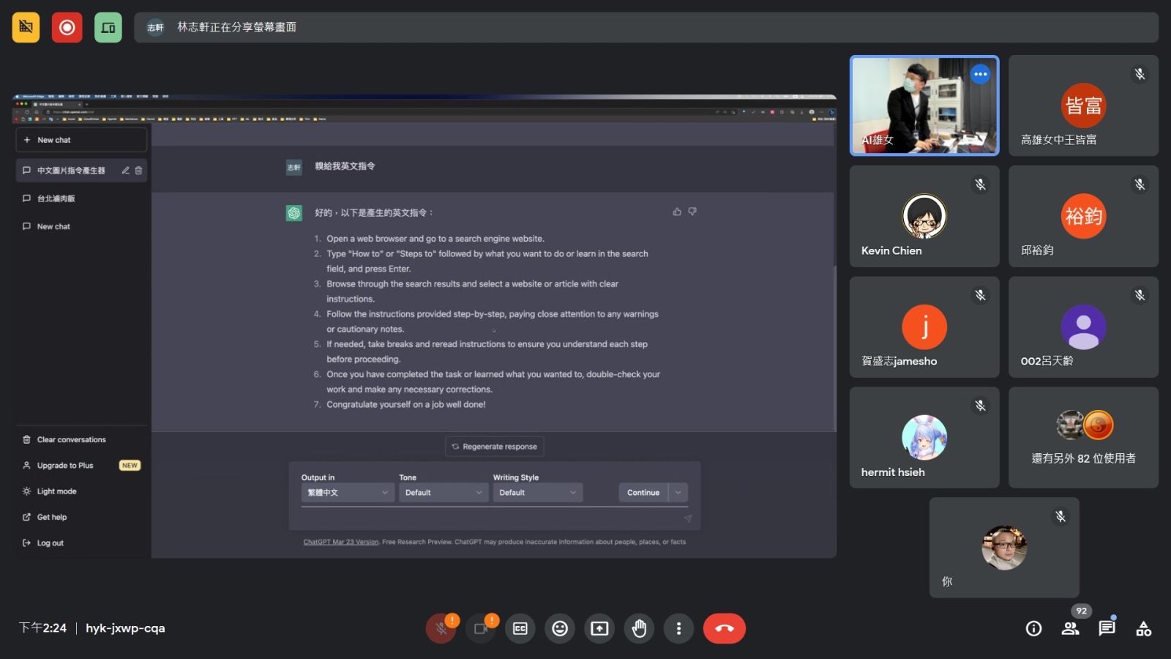Open the Output in 繁體中文 dropdown
Screen dimensions: 1171x659
[x=348, y=493]
